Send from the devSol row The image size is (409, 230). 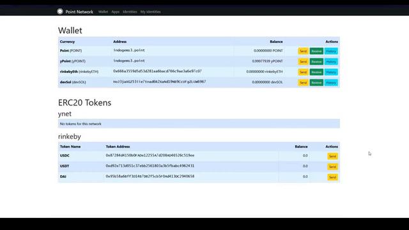coord(303,82)
